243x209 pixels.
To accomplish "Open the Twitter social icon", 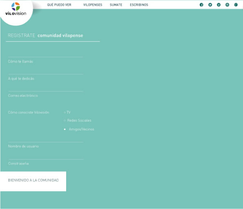I will point(210,5).
